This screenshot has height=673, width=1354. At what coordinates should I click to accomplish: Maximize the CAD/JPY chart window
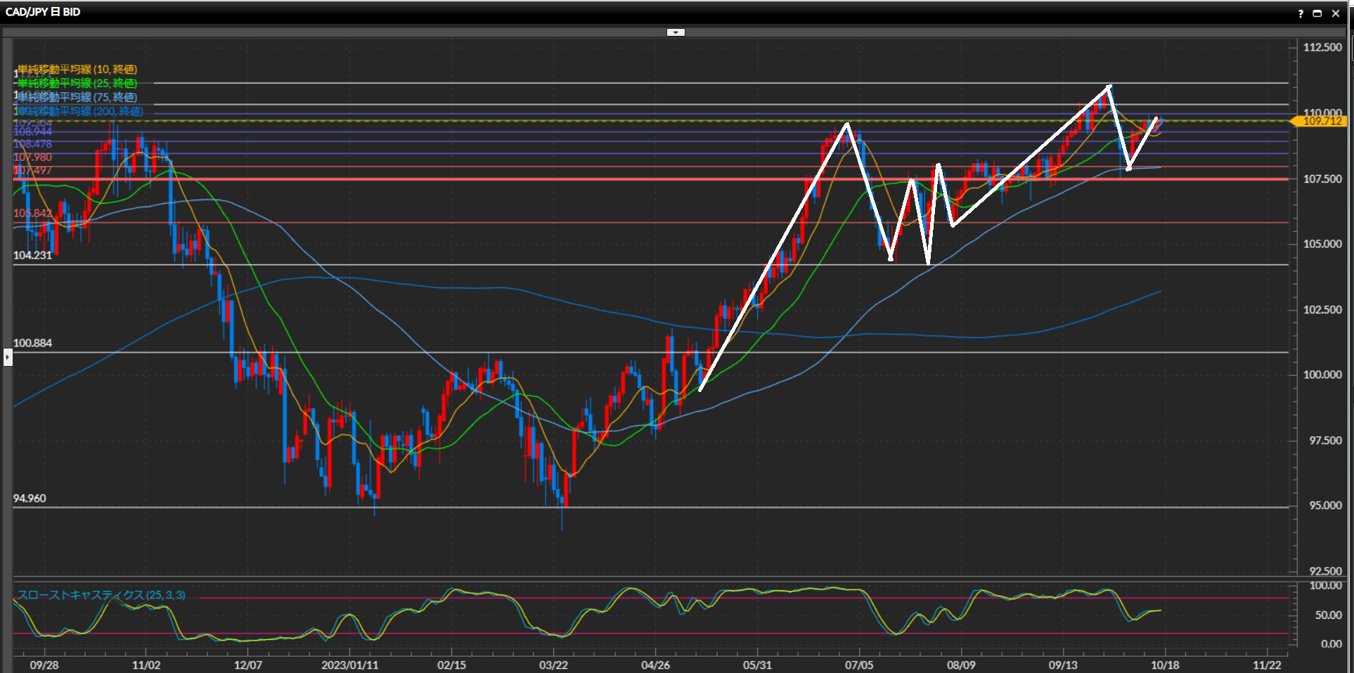(x=1317, y=13)
